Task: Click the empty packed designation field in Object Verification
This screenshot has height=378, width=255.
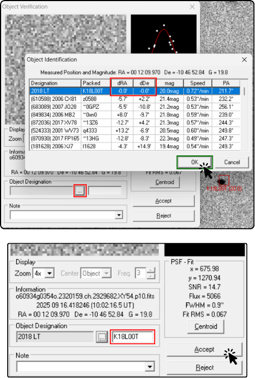Action: tap(105, 191)
